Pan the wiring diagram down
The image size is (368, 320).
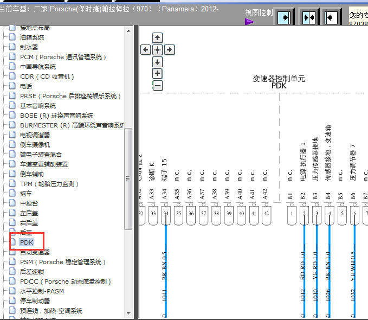coord(158,62)
